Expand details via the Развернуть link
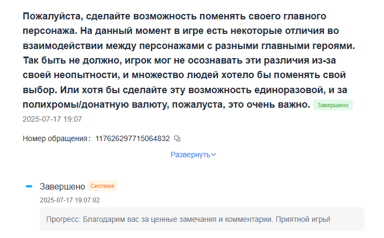The height and width of the screenshot is (238, 384). tap(190, 155)
